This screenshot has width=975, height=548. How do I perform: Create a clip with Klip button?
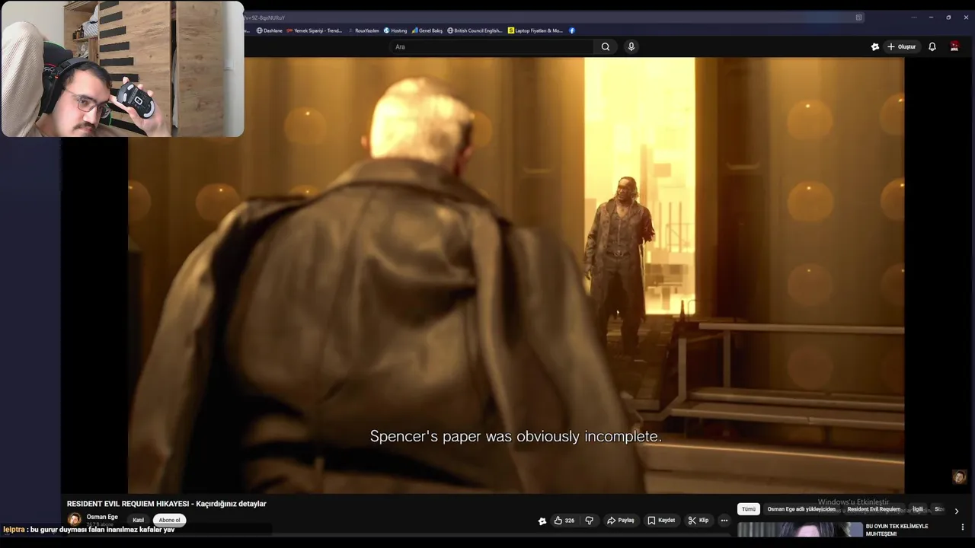pos(698,521)
